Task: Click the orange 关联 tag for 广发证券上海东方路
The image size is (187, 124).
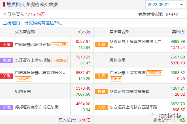Action: coord(101,76)
